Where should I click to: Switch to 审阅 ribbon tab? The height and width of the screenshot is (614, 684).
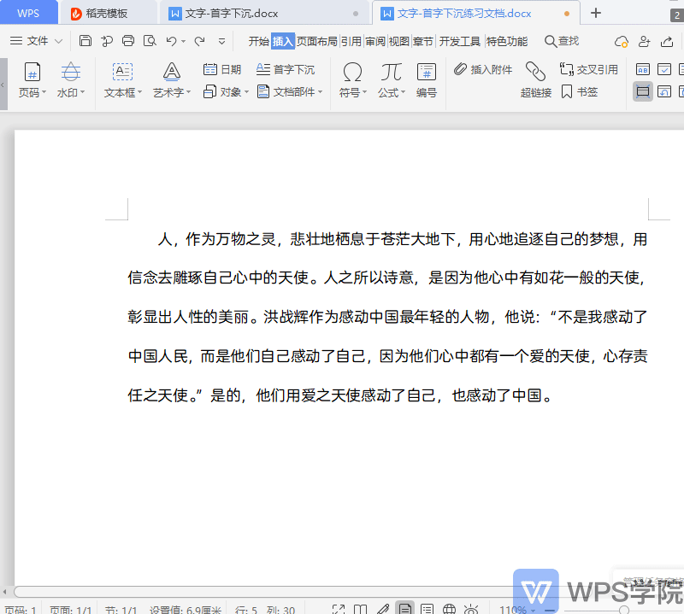coord(375,41)
